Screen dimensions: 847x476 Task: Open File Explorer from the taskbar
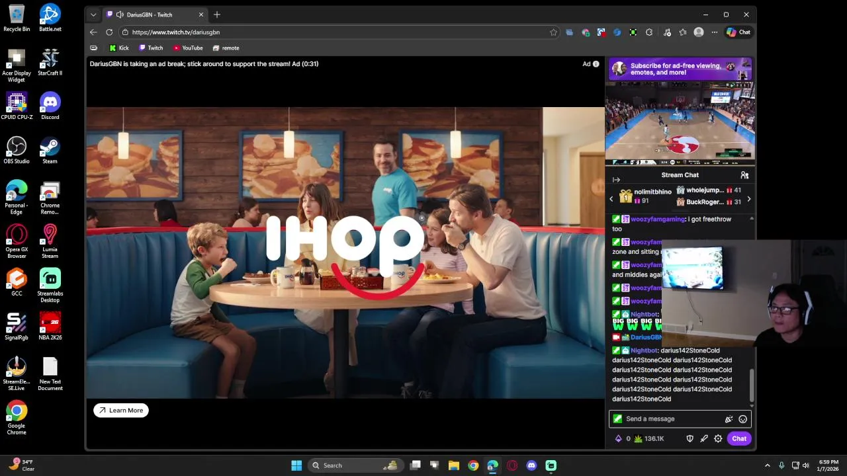[x=454, y=465]
